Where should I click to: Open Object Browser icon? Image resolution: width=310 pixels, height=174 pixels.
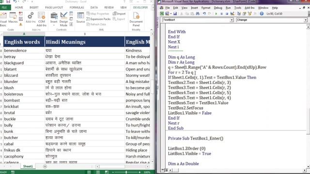[250, 14]
